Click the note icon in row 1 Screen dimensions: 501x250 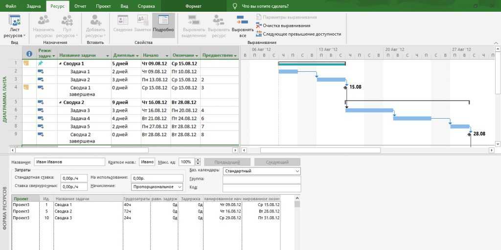click(x=26, y=63)
